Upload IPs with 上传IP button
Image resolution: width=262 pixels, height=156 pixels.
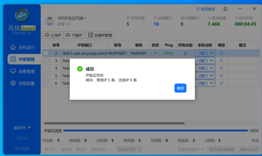coord(53,35)
